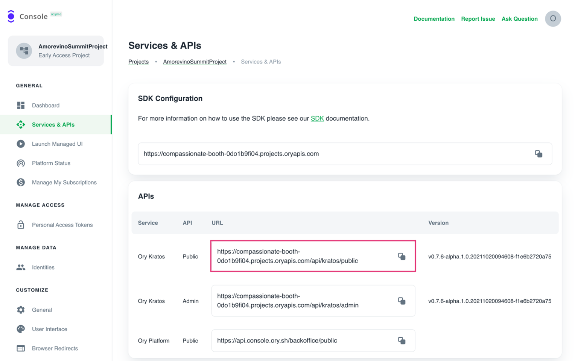Click the Service column header

point(148,223)
